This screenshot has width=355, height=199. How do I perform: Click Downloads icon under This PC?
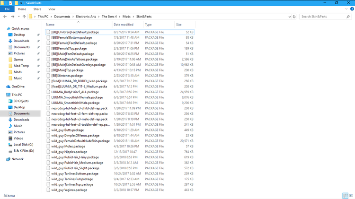point(10,120)
